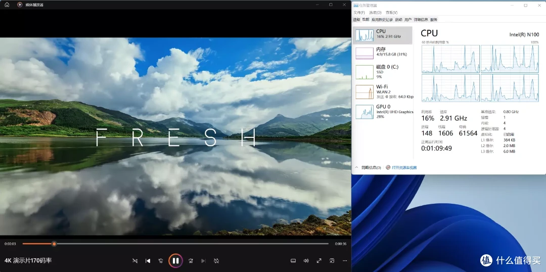Click the video title 4K 演示片170码率
Screen dimensions: 546x272
28,260
